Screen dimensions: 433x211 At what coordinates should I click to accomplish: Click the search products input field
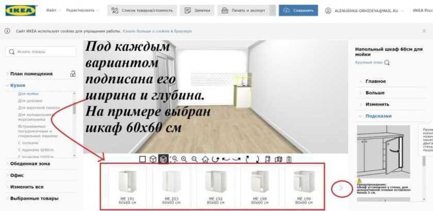click(41, 51)
